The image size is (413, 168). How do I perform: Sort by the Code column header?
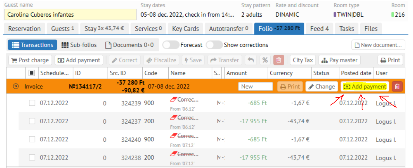pos(155,73)
